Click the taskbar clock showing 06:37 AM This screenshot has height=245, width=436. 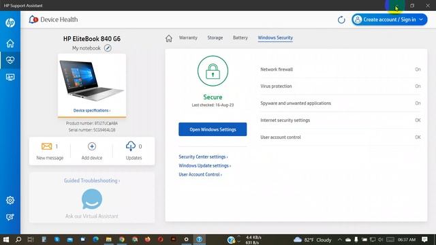click(x=407, y=240)
